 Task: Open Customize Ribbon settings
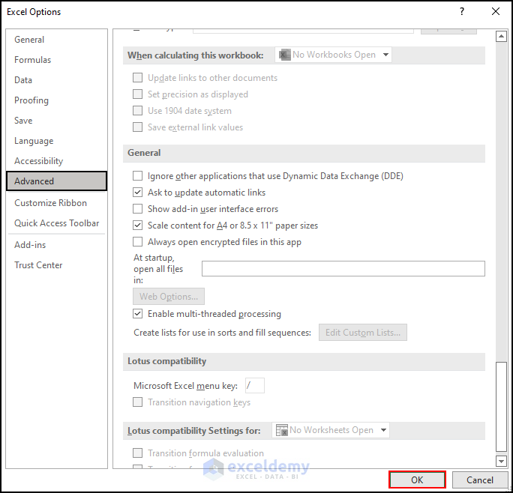(x=50, y=203)
